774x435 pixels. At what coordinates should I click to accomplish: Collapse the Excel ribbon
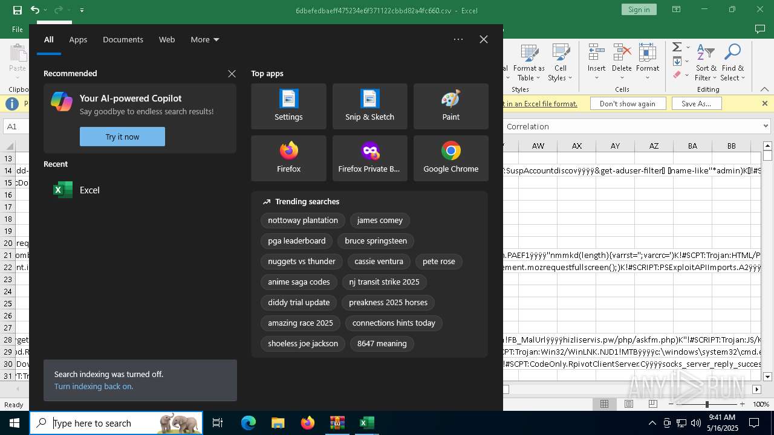point(766,89)
